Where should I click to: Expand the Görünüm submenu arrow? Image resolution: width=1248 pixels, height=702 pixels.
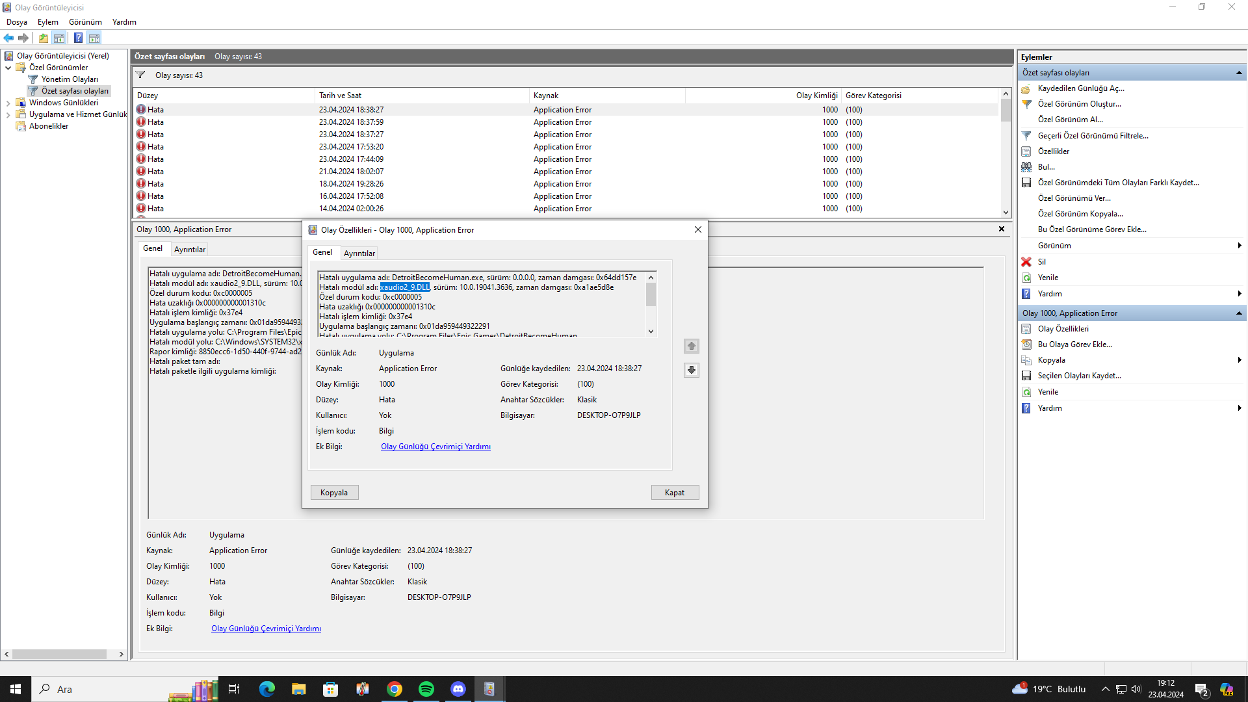tap(1240, 246)
